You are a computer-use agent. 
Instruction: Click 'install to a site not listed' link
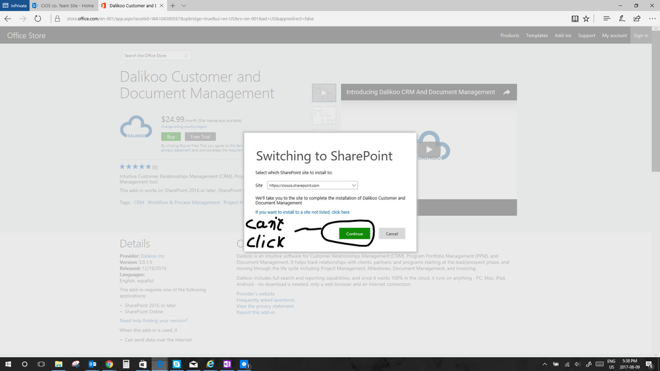tap(302, 212)
